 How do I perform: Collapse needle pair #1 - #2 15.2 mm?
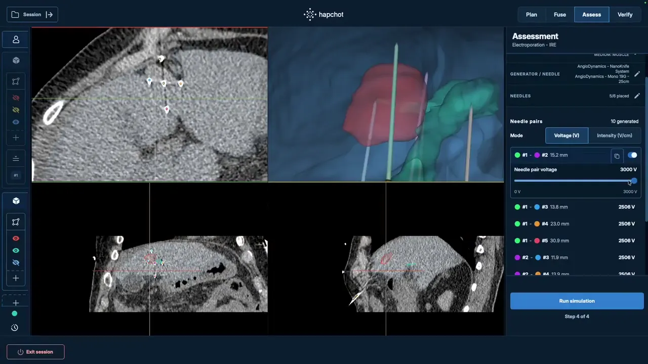point(560,155)
